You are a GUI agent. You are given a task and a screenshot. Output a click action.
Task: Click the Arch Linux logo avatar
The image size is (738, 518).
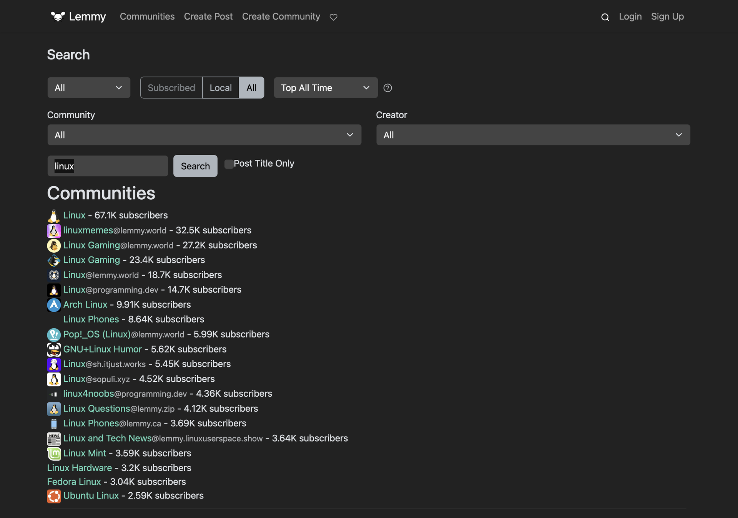coord(54,305)
